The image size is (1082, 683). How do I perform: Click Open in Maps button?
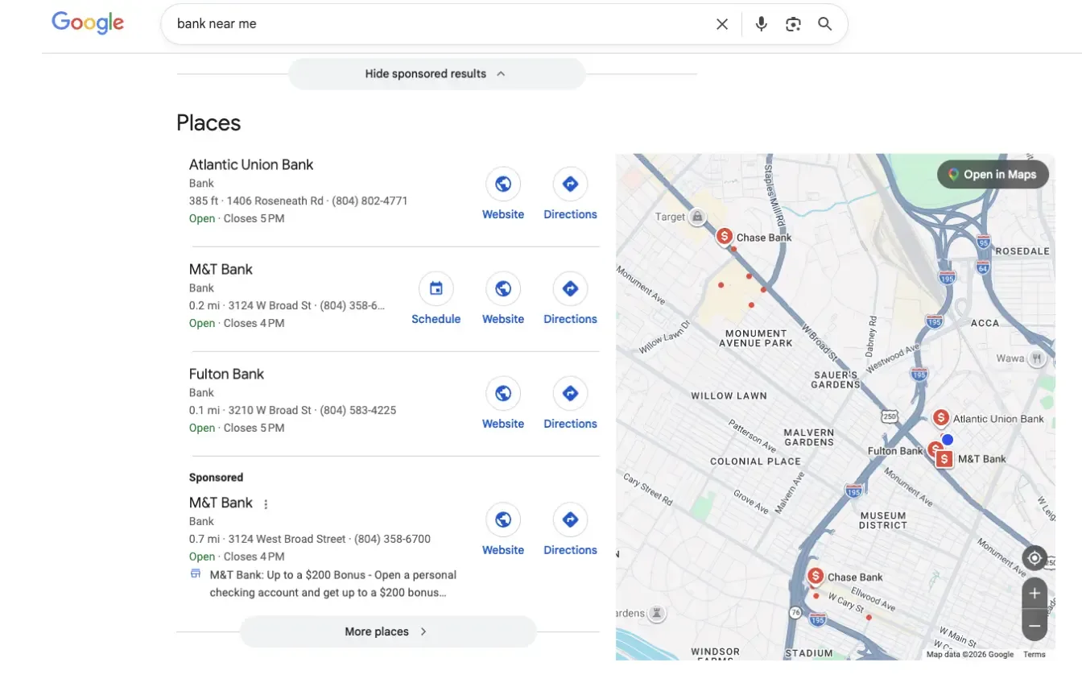(993, 174)
